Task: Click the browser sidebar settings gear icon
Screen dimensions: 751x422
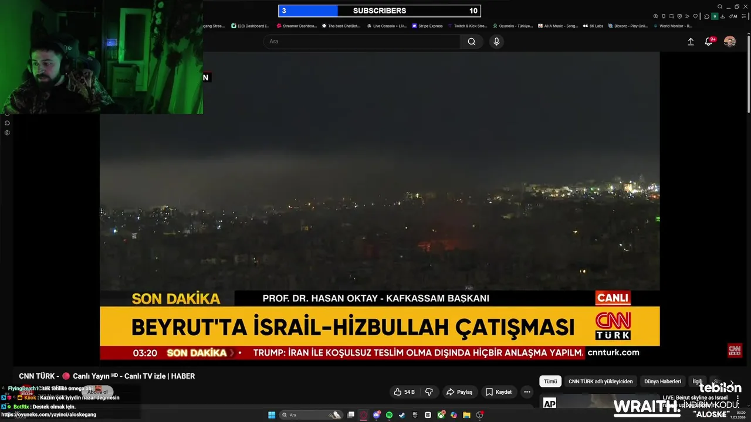Action: point(7,132)
